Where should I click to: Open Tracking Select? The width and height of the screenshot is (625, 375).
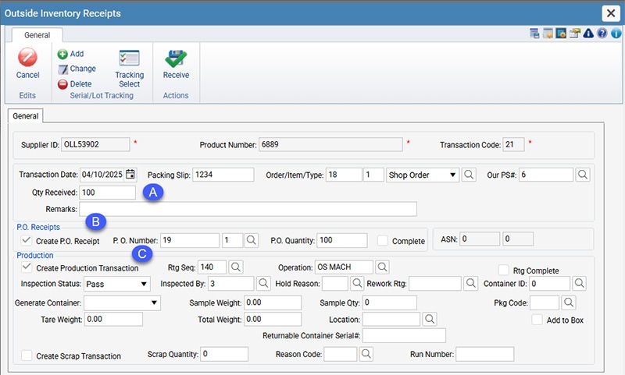129,69
